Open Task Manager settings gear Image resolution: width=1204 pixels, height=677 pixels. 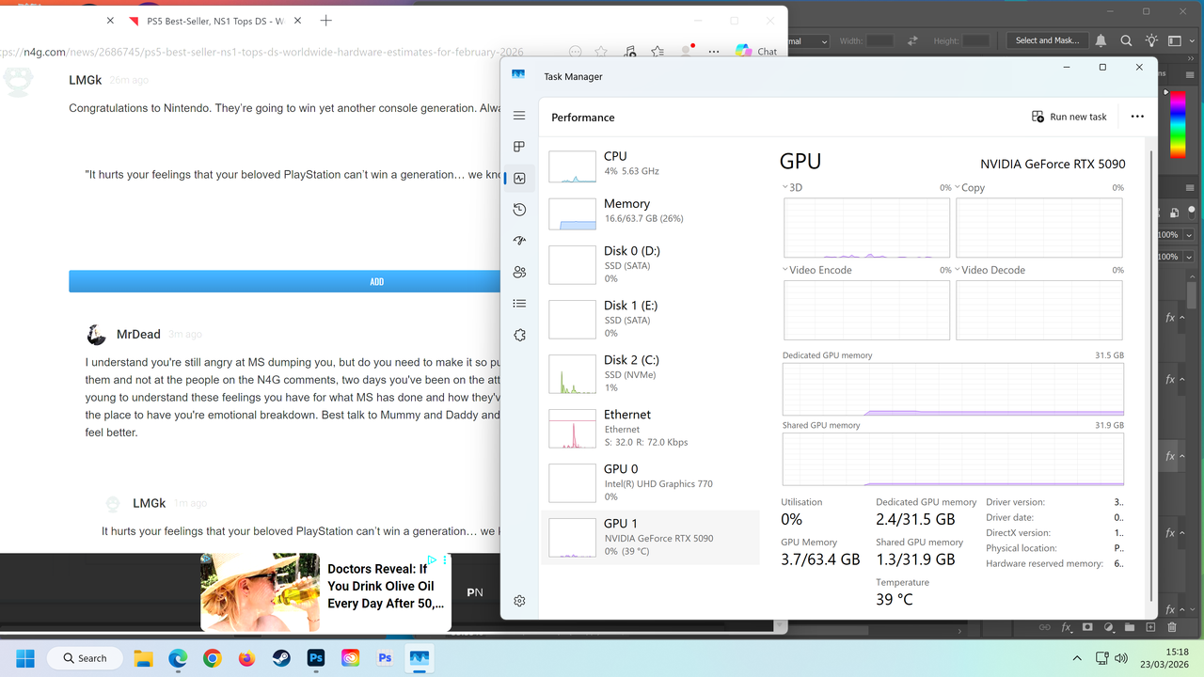(519, 601)
